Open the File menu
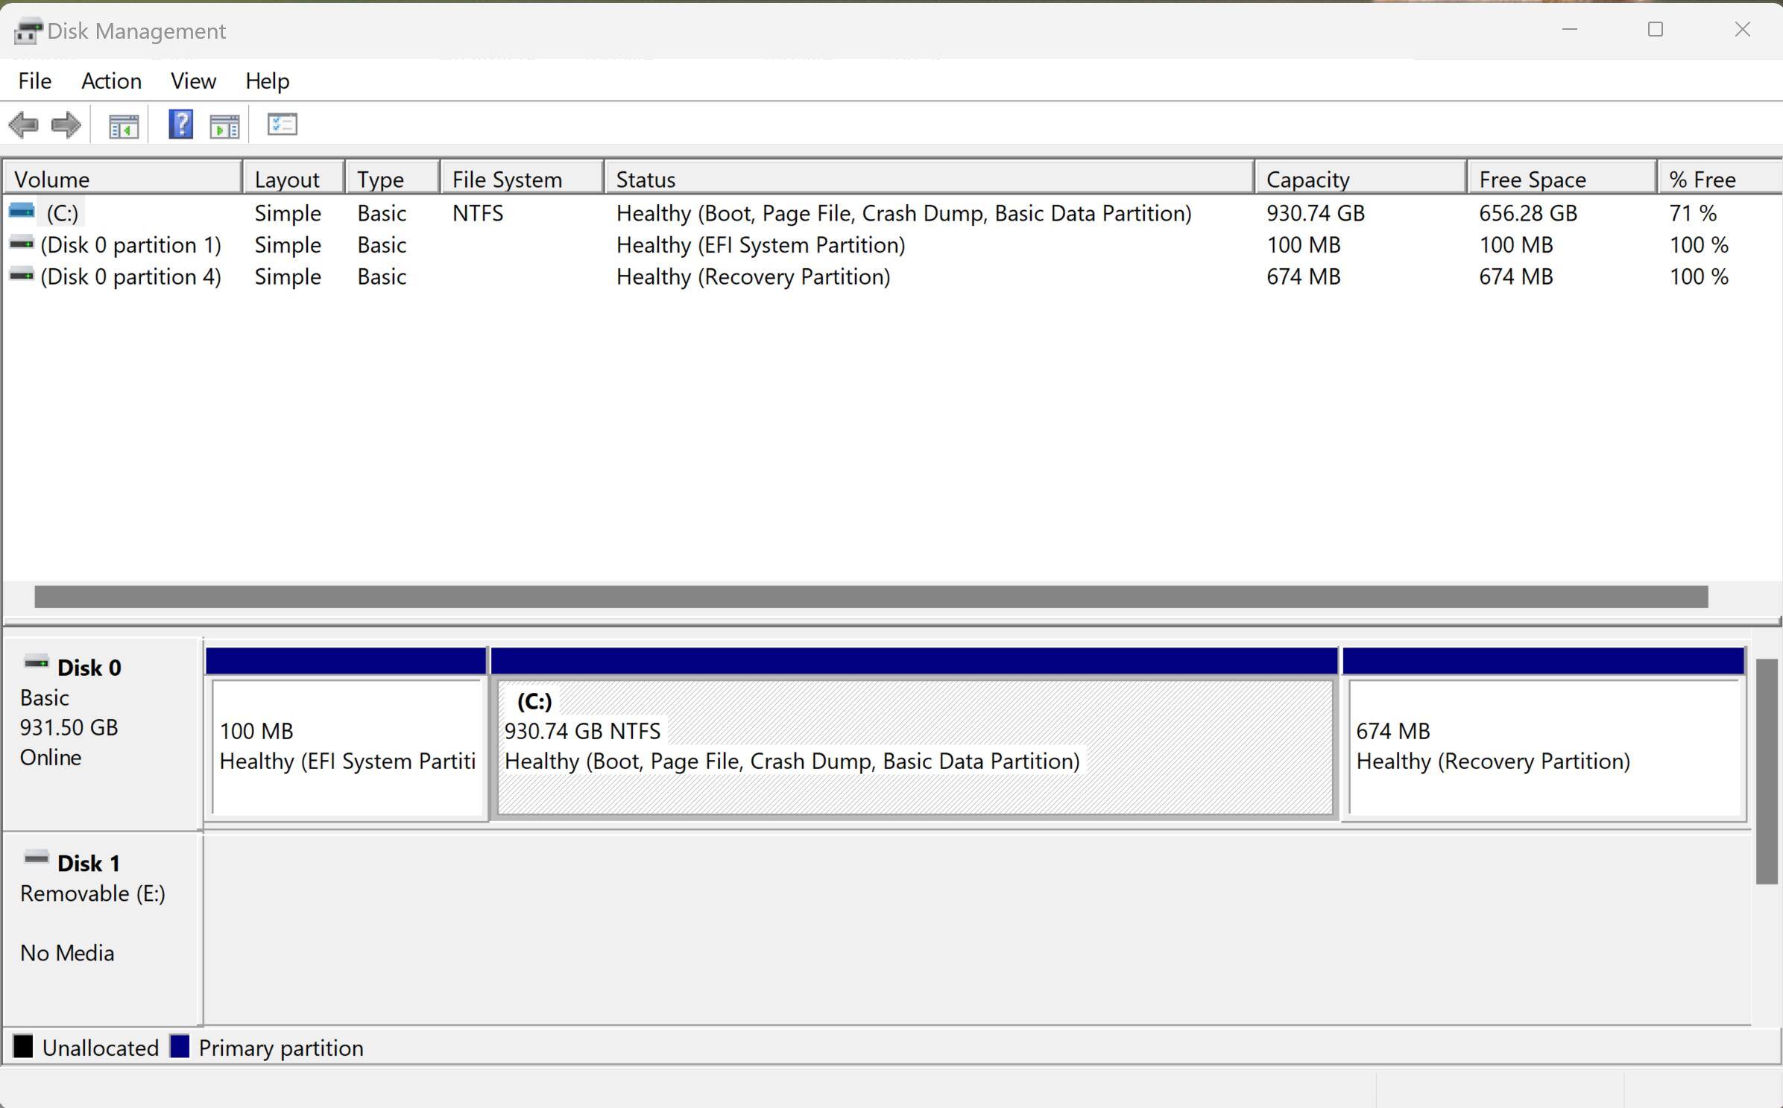This screenshot has height=1108, width=1783. 34,80
